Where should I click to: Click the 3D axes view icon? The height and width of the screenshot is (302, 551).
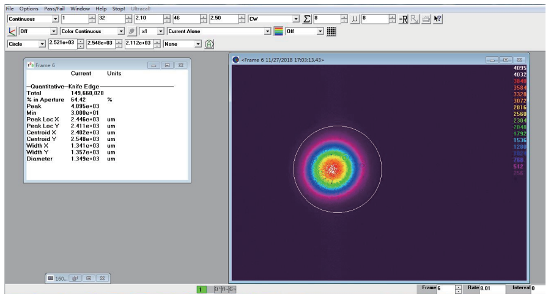pos(12,32)
